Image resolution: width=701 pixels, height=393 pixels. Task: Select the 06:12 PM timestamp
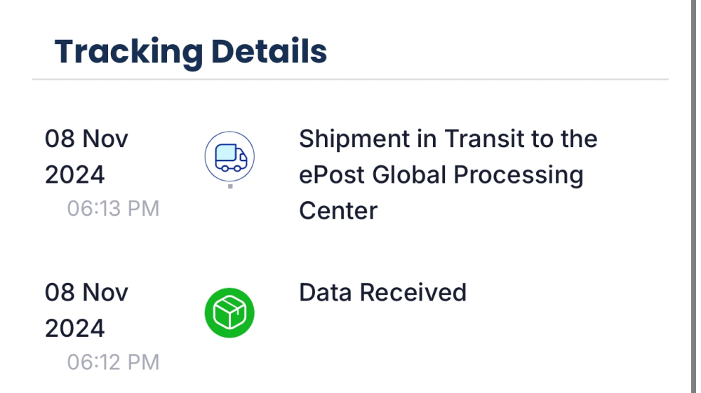(x=113, y=362)
